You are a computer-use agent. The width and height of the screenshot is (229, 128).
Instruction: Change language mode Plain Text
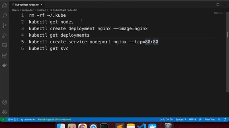click(x=209, y=119)
